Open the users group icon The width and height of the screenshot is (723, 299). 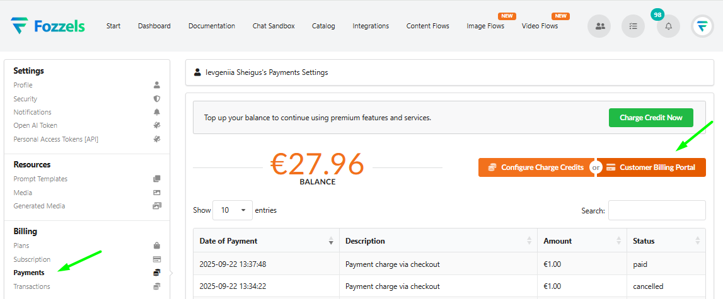(x=599, y=26)
